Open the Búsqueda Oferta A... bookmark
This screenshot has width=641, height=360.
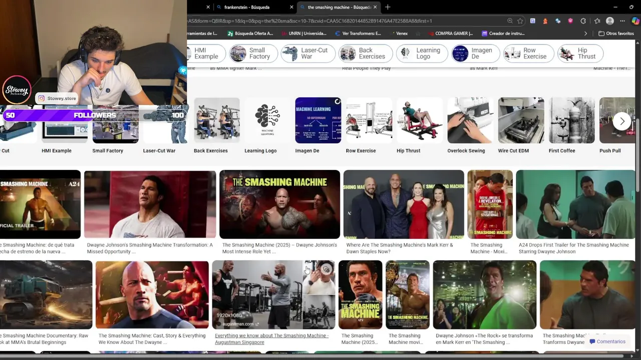coord(250,33)
